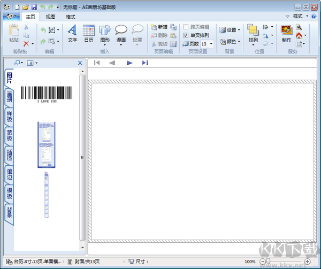Switch to the 视图 ribbon tab
The image size is (321, 269).
(x=50, y=17)
